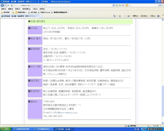Open the 工具(O) command bar menu

point(153,16)
